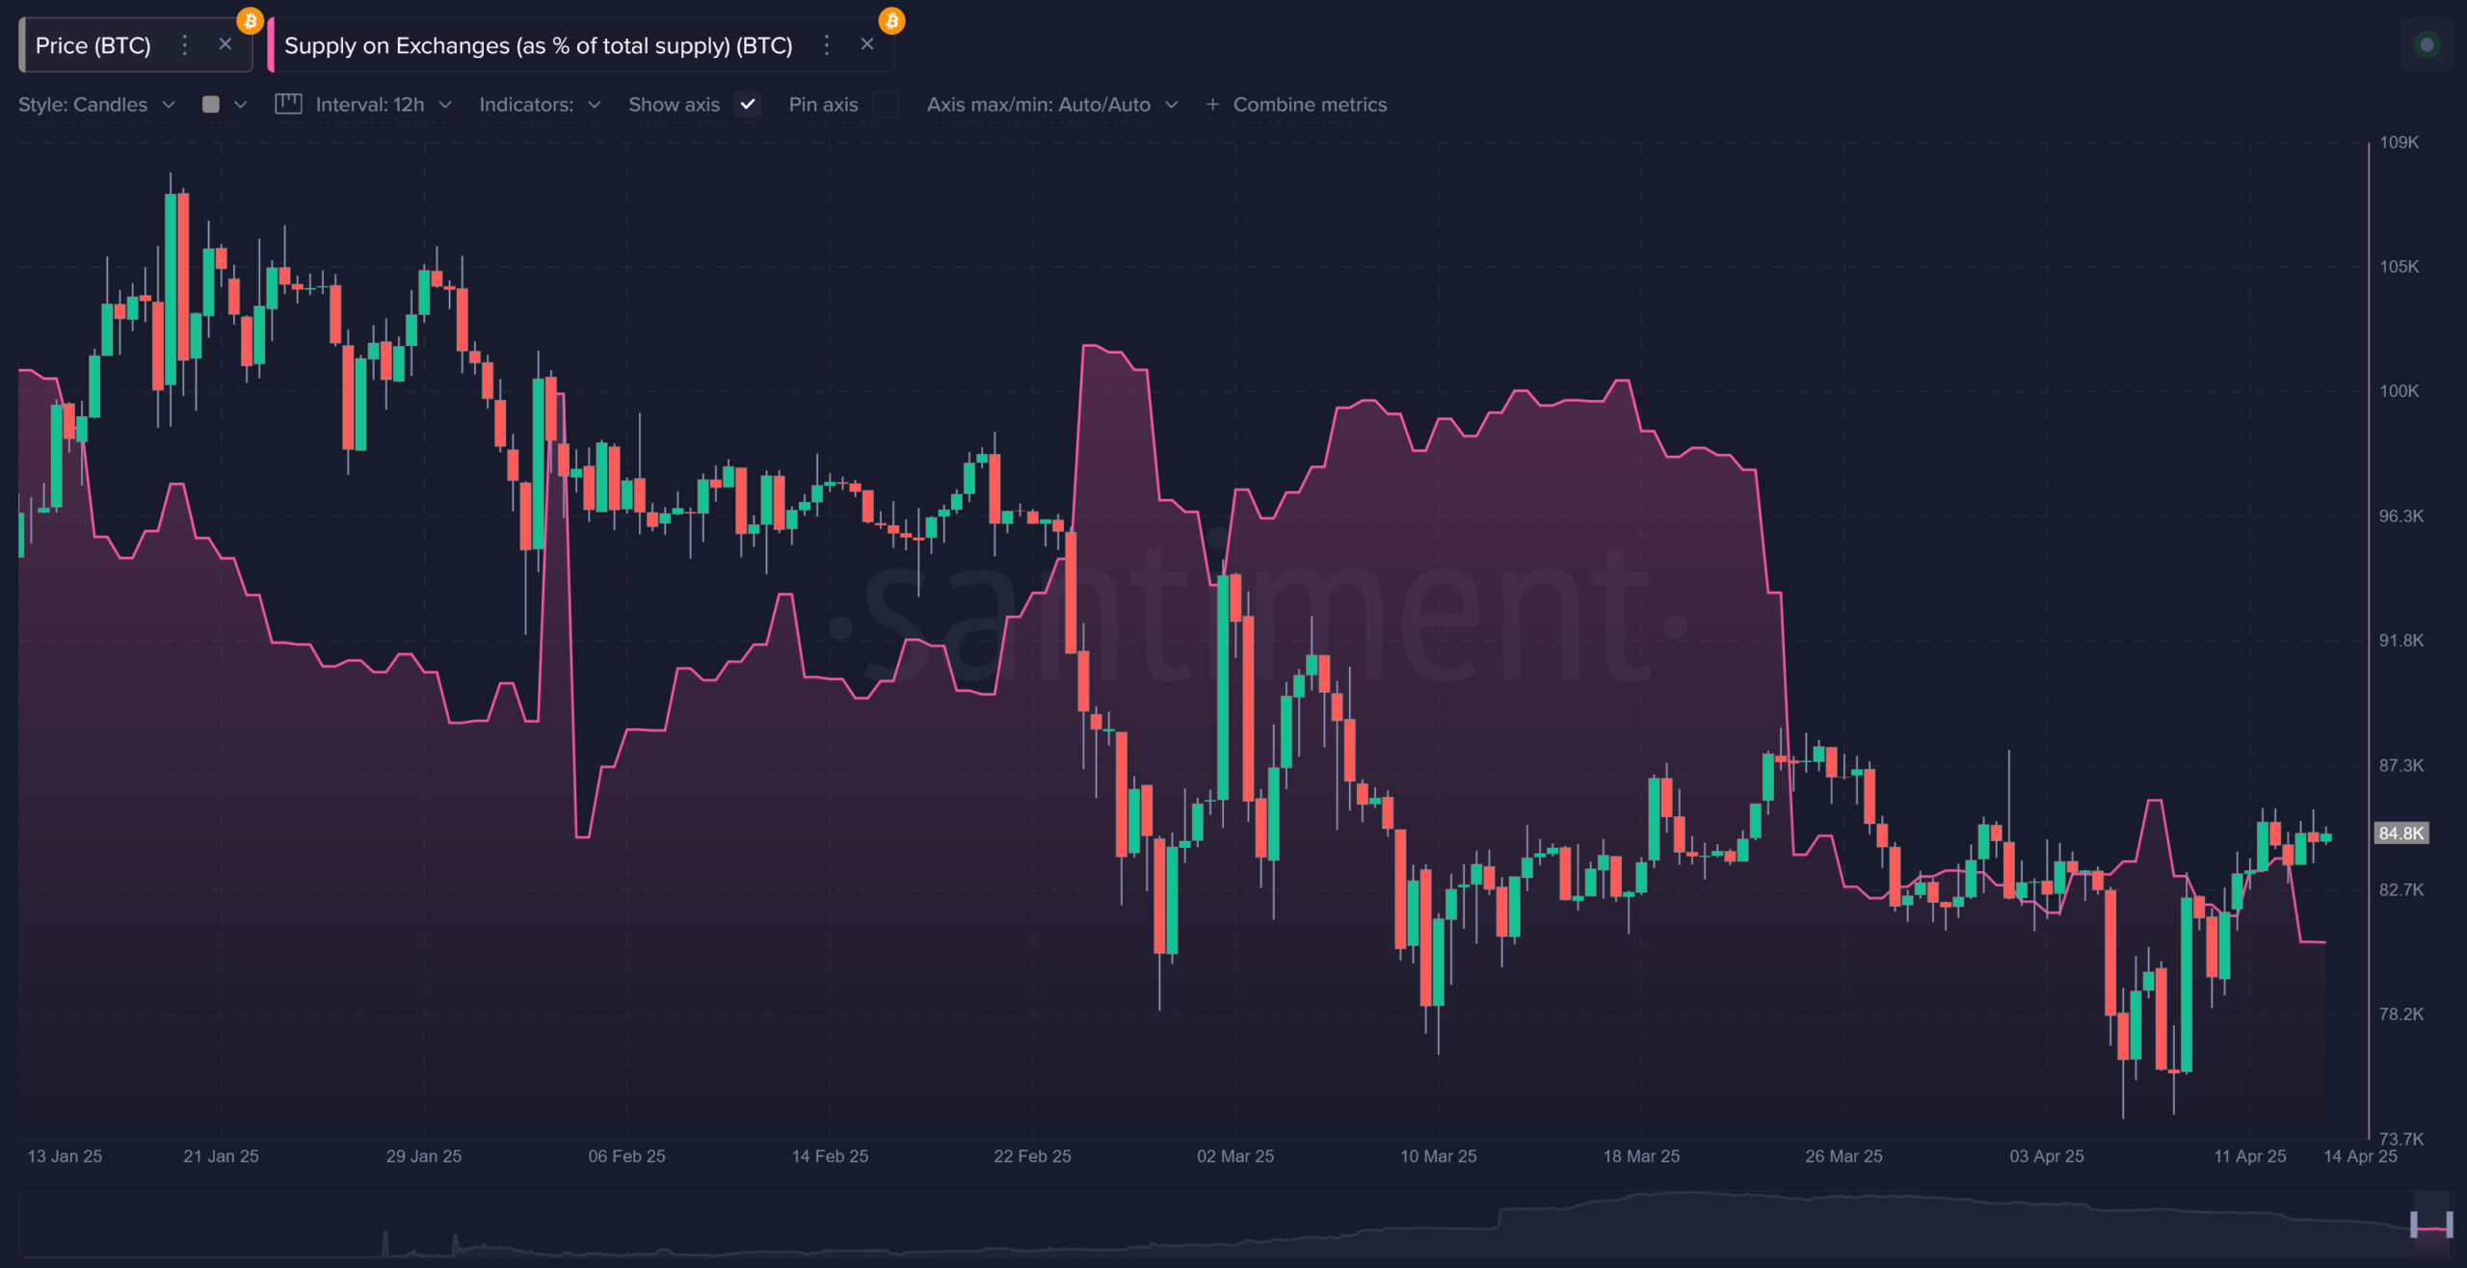The height and width of the screenshot is (1268, 2467).
Task: Remove the Price (BTC) metric
Action: tap(225, 44)
